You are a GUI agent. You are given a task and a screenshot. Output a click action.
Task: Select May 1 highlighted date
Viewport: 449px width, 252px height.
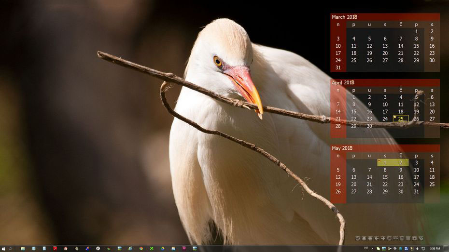[385, 163]
